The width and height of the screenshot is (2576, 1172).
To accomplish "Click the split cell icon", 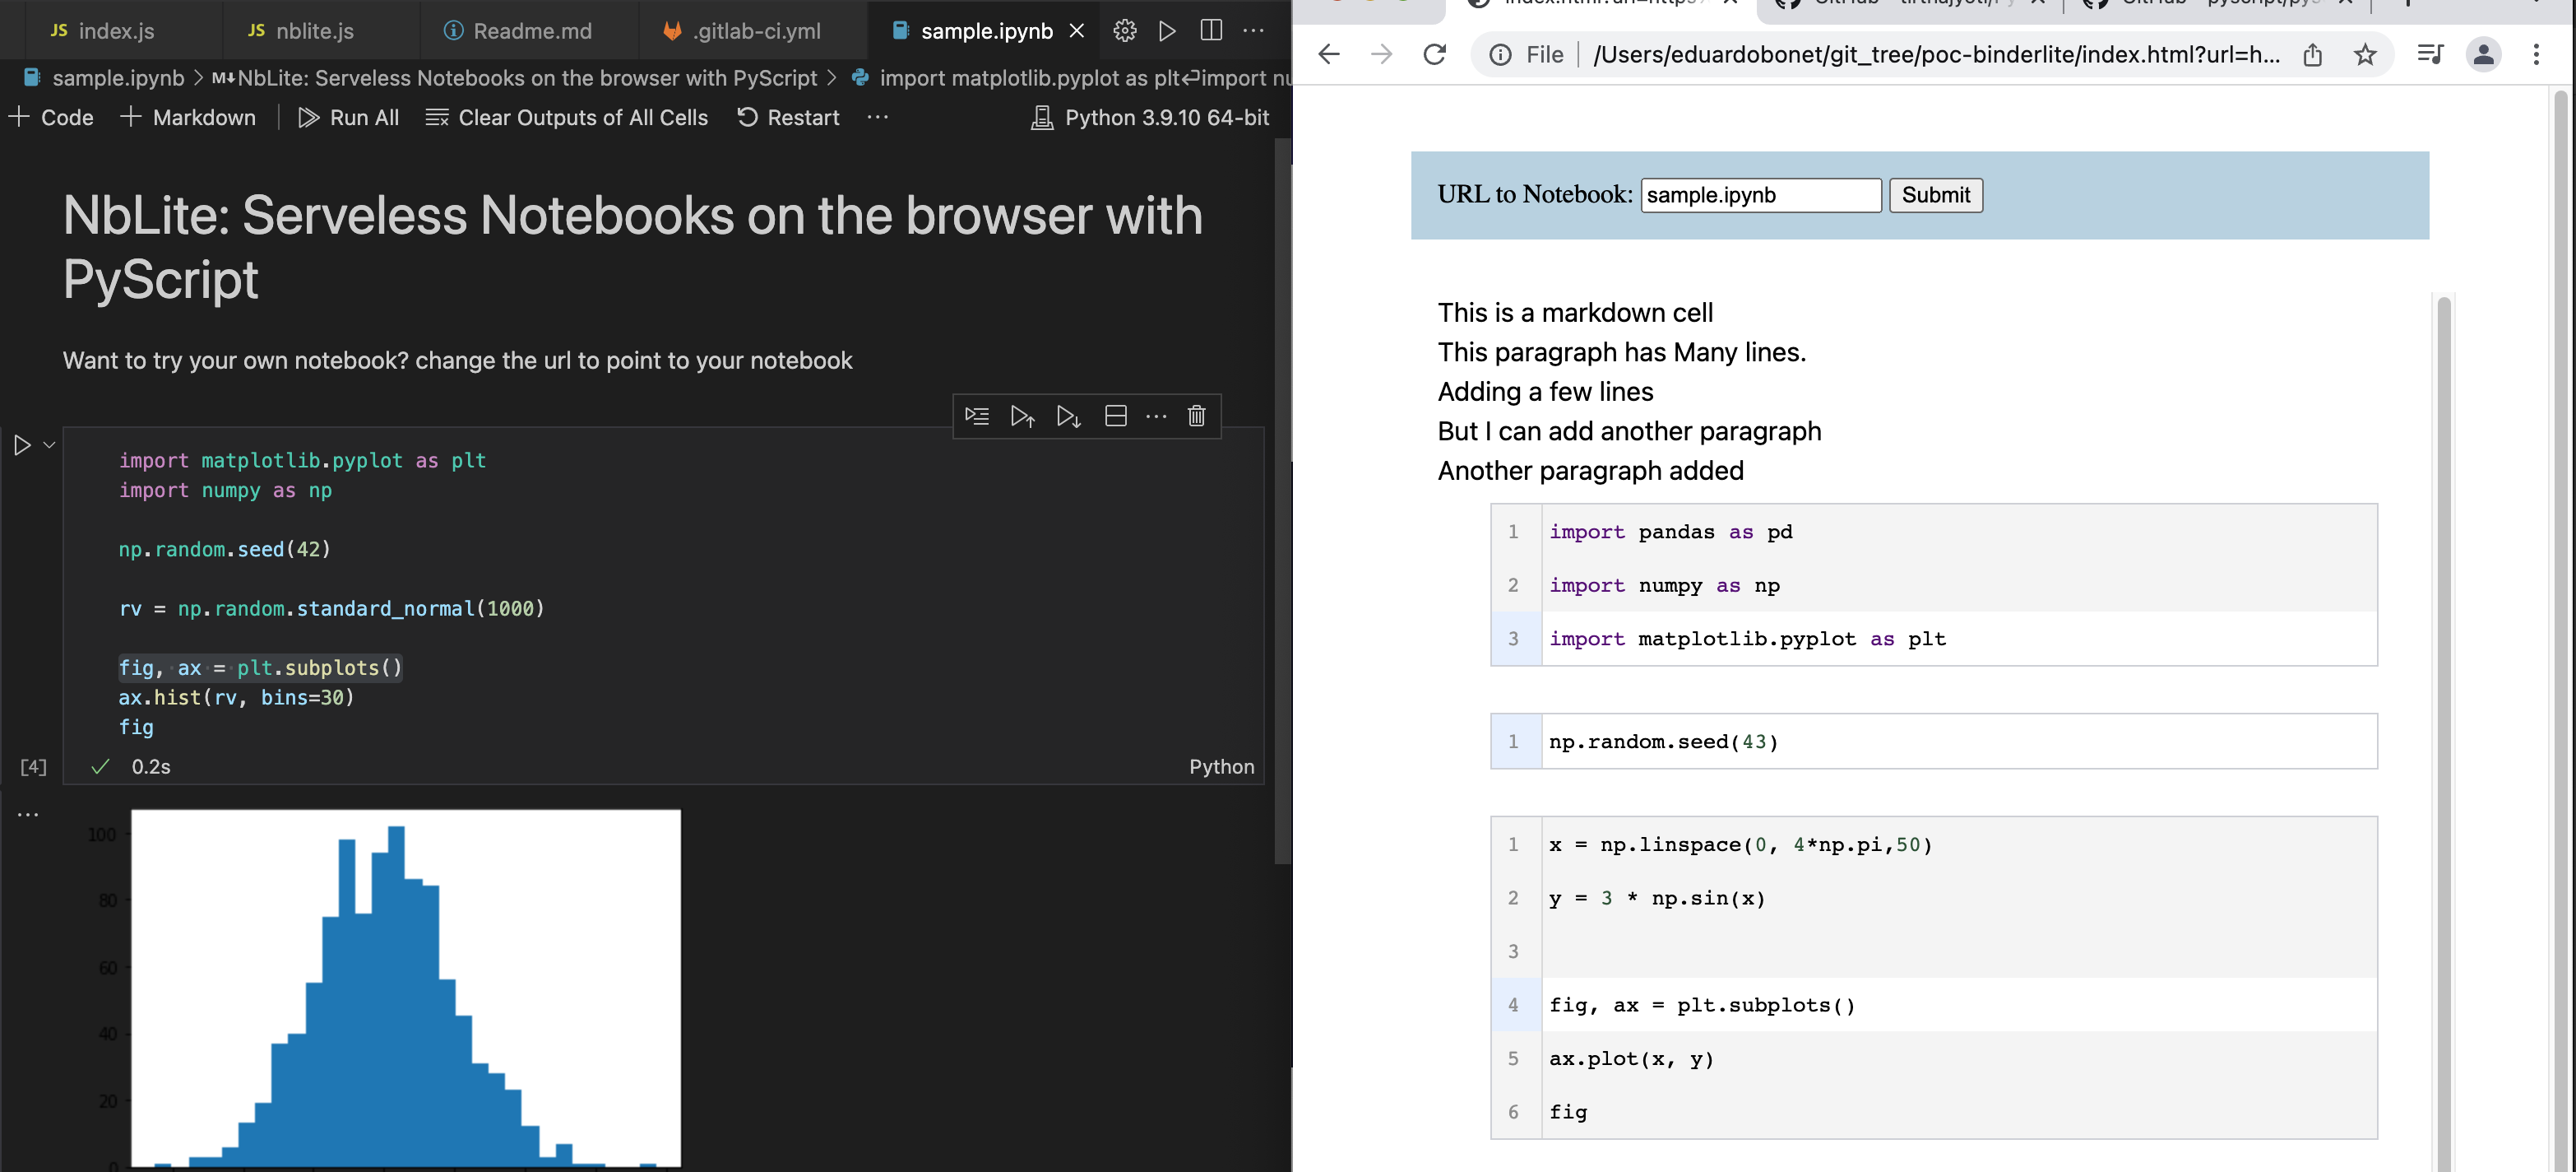I will [x=1116, y=416].
